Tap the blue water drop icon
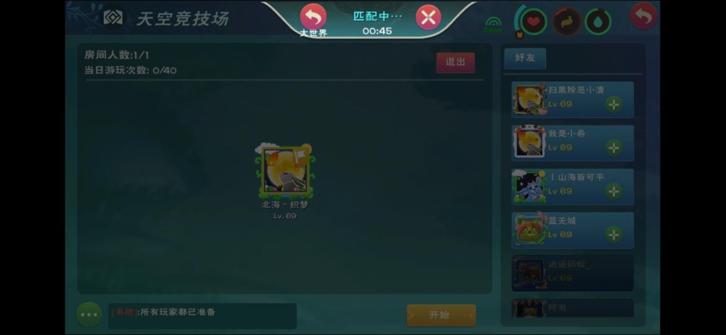The height and width of the screenshot is (335, 726). tap(598, 21)
